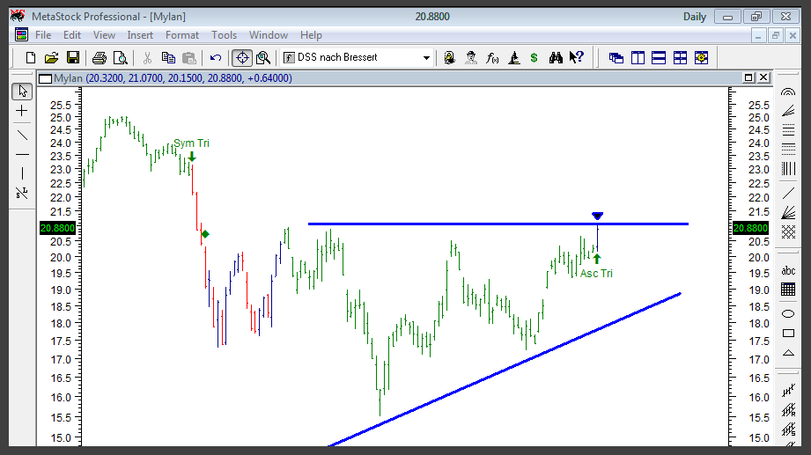Select the vertical cycle lines tool
The height and width of the screenshot is (455, 811).
pyautogui.click(x=788, y=168)
